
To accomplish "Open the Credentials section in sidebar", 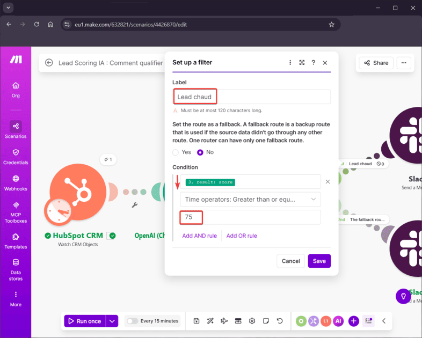I will (16, 156).
